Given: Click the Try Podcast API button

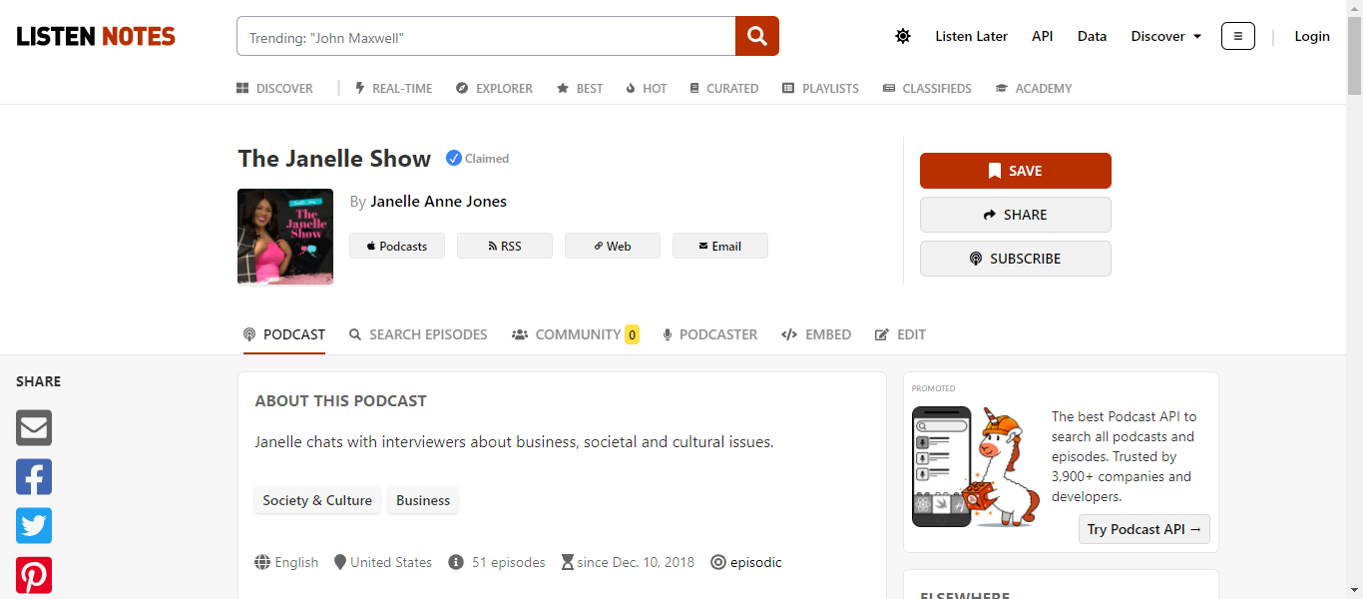Looking at the screenshot, I should [x=1144, y=529].
